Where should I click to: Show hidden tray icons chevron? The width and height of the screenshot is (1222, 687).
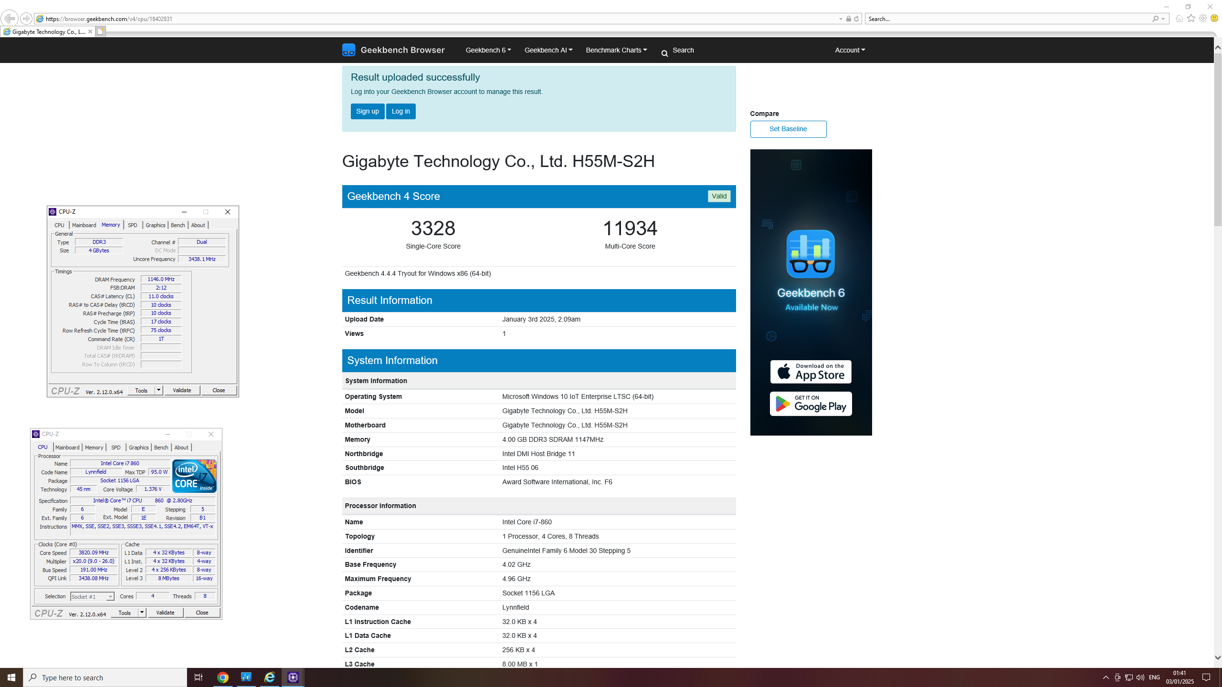(x=1106, y=677)
